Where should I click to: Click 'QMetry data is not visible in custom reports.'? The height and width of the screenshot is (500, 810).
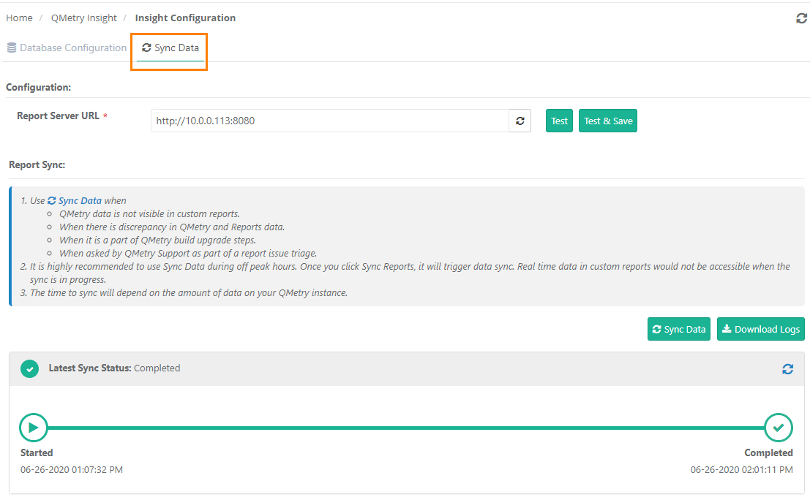tap(149, 213)
